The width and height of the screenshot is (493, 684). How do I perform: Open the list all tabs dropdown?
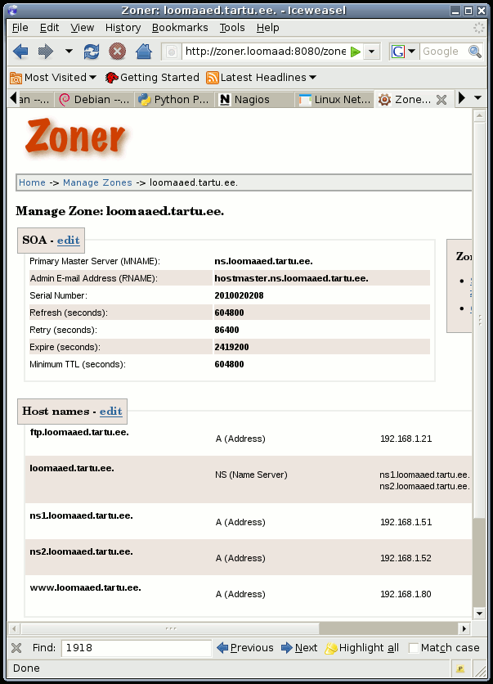[477, 98]
